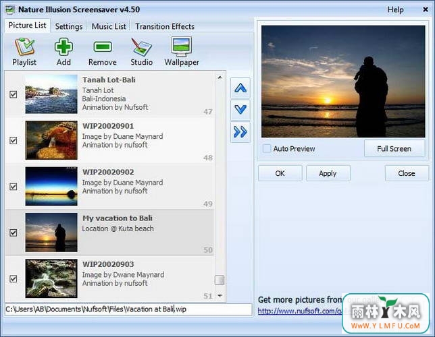Uncheck the WIP20020902 picture checkbox
Viewport: 435px width, 337px height.
(13, 186)
